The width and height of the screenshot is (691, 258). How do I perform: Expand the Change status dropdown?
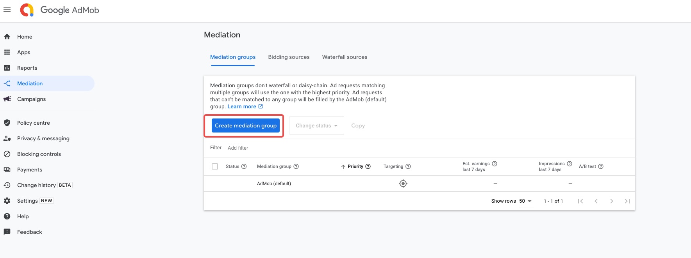pyautogui.click(x=316, y=125)
